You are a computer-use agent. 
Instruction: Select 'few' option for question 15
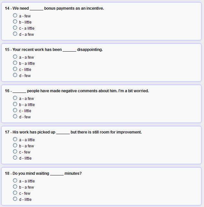[x=15, y=75]
